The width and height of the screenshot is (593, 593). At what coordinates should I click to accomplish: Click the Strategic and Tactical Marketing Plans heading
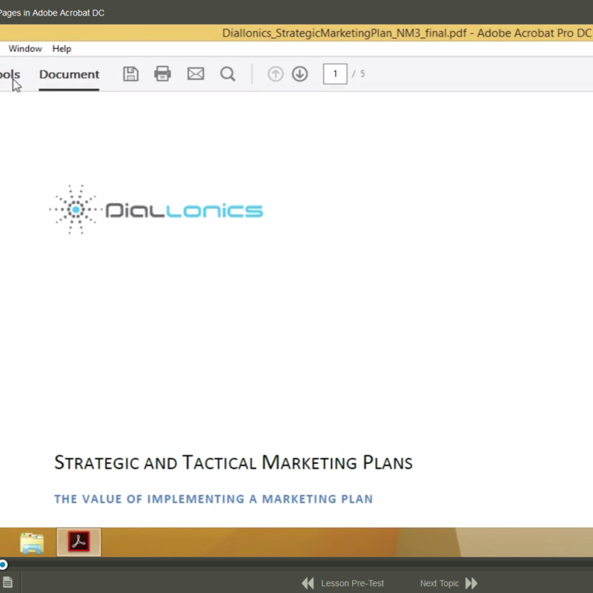pyautogui.click(x=233, y=463)
